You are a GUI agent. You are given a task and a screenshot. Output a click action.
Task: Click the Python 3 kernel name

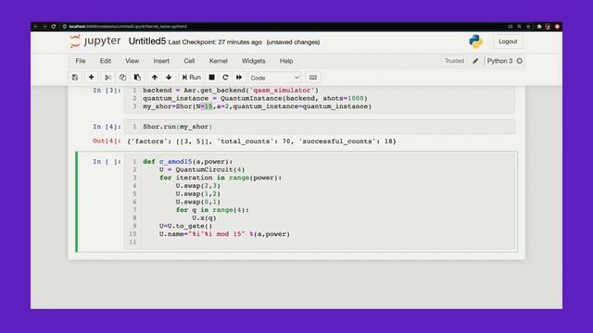point(499,61)
